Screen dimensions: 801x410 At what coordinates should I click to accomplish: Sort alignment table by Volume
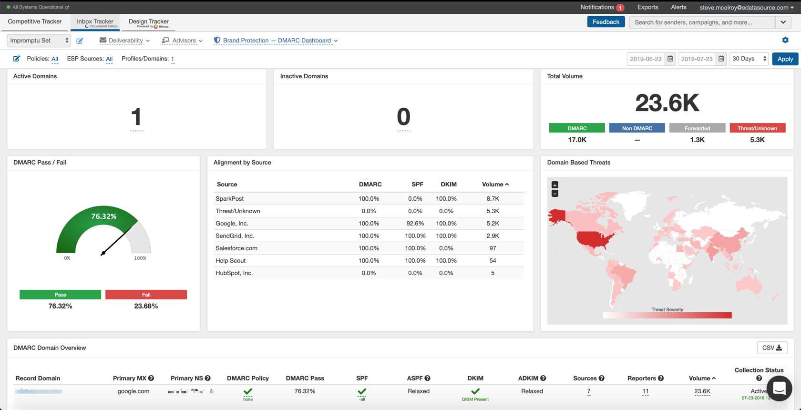(x=495, y=184)
